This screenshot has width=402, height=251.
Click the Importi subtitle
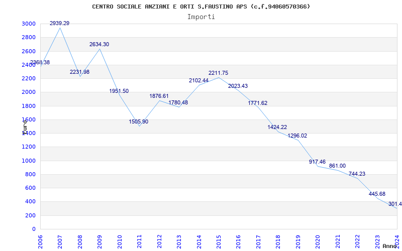[x=201, y=17]
